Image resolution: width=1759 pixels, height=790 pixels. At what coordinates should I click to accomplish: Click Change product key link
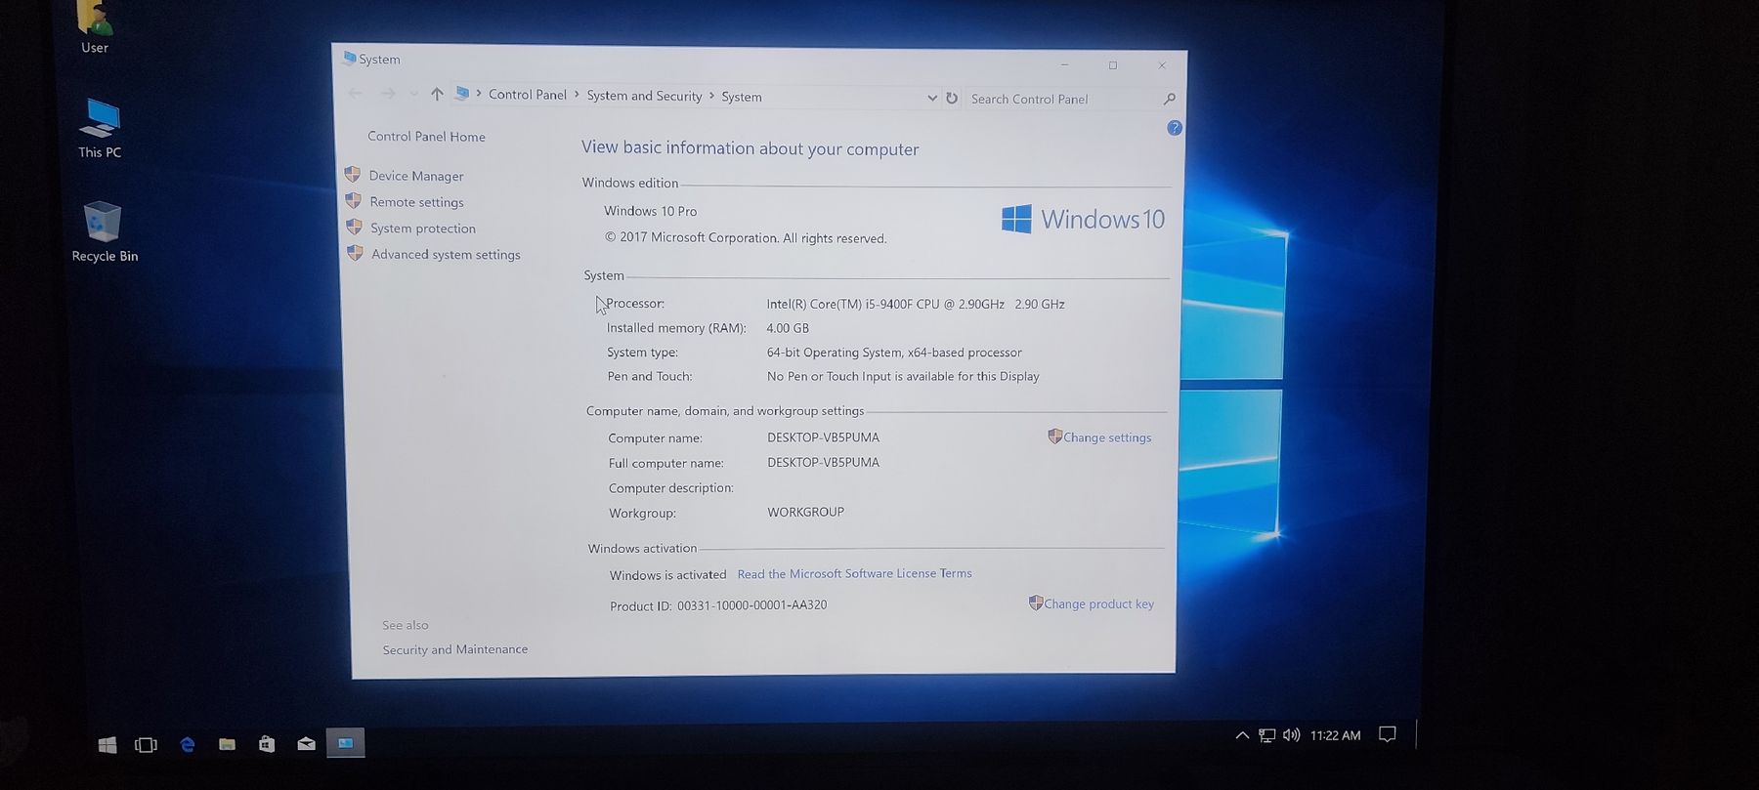tap(1098, 604)
